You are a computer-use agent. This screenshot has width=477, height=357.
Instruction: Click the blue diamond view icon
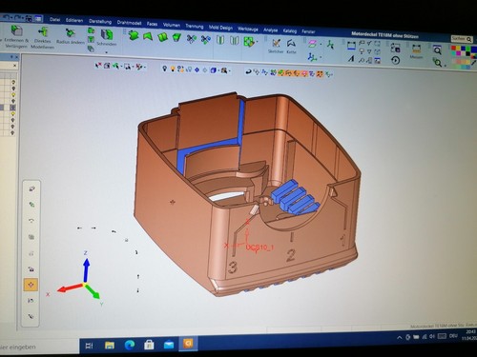point(197,69)
